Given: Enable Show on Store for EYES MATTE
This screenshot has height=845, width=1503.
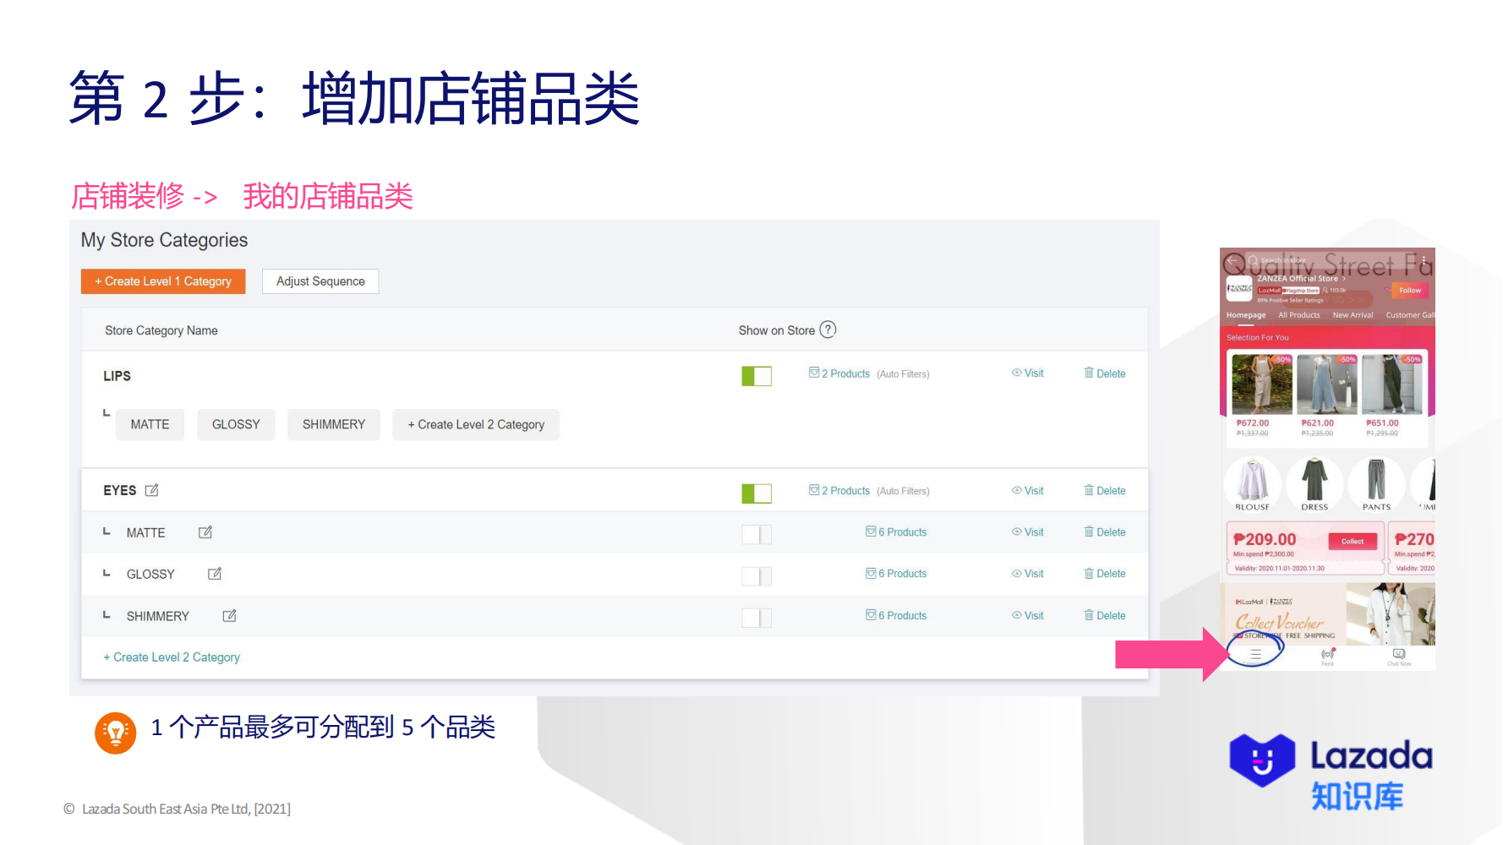Looking at the screenshot, I should click(x=757, y=534).
